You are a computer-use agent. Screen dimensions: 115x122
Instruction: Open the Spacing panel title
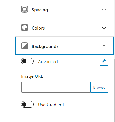point(40,10)
